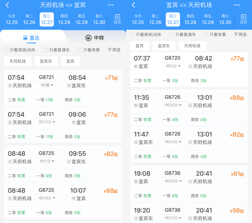This screenshot has height=223, width=252.
Task: Toggle 只看有票 on the 天府机场 <> 宜宾 screen
Action: 89,50
